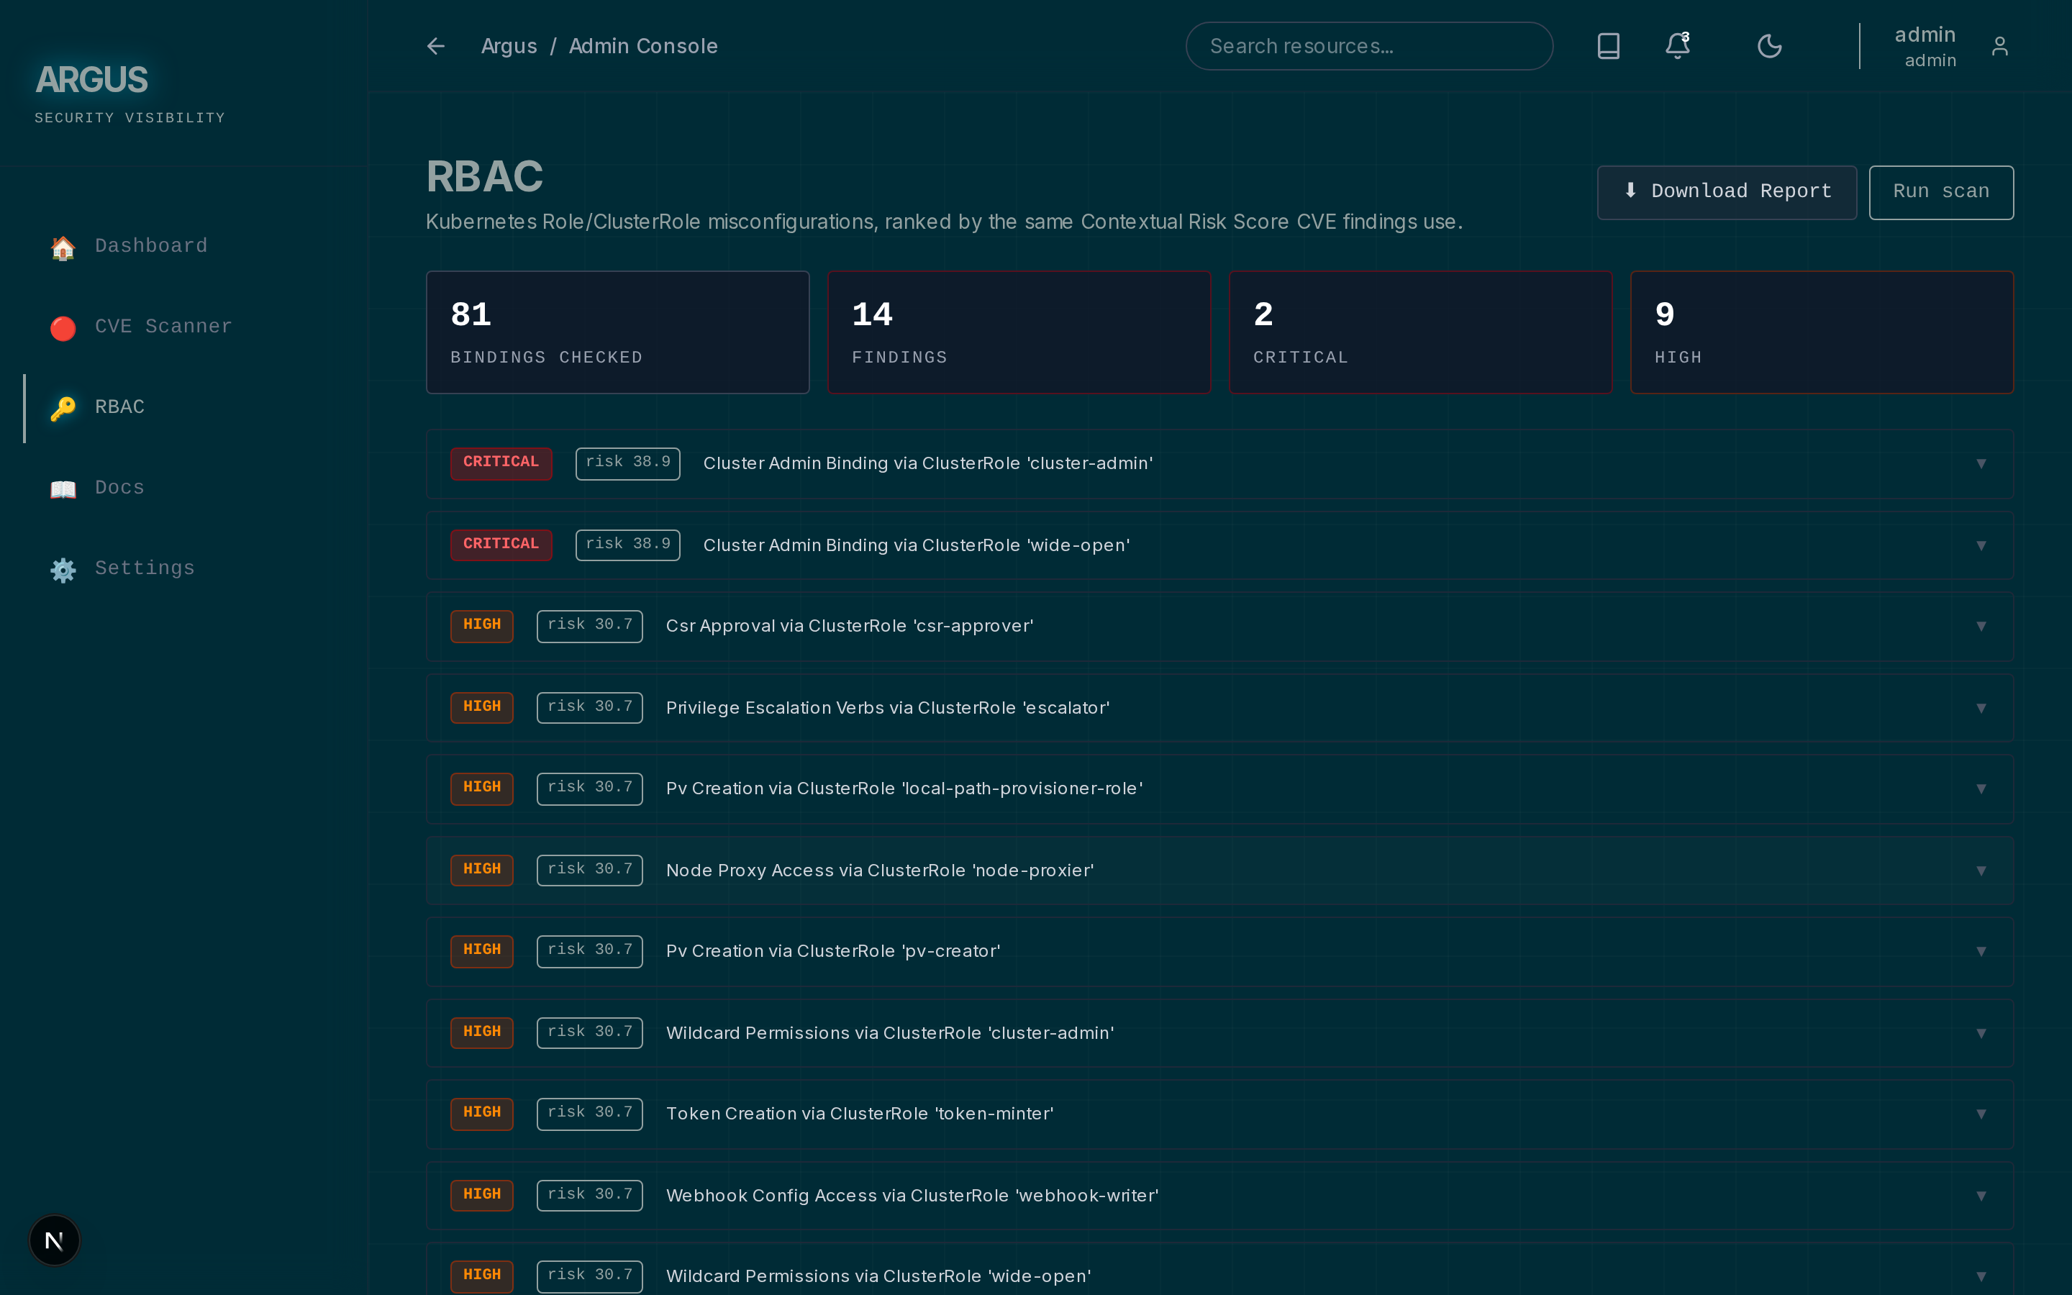
Task: Toggle dark mode moon icon
Action: coord(1769,46)
